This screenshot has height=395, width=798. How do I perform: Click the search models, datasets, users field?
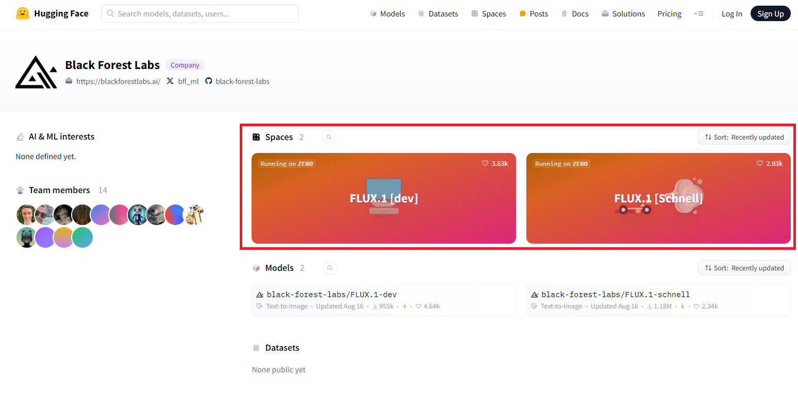click(x=200, y=13)
